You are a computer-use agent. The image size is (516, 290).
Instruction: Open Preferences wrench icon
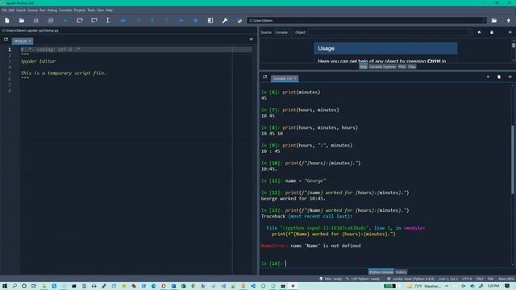[x=225, y=20]
